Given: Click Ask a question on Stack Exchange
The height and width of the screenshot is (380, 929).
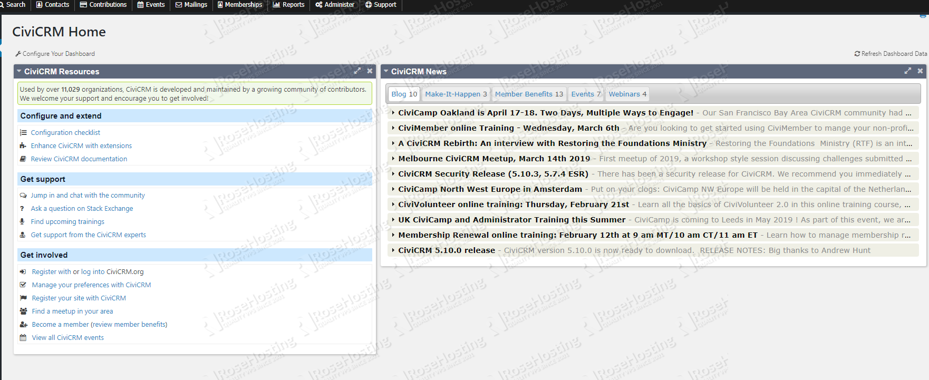Looking at the screenshot, I should (82, 209).
